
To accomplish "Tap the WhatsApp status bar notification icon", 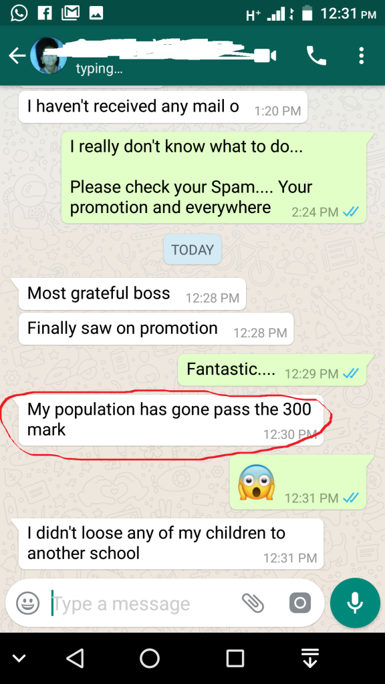I will point(19,13).
